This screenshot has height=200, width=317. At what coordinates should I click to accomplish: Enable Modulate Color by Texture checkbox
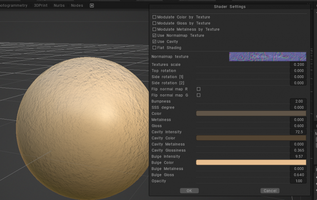(x=155, y=17)
